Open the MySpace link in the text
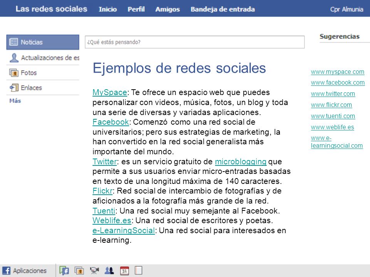This screenshot has width=370, height=277. click(x=110, y=92)
